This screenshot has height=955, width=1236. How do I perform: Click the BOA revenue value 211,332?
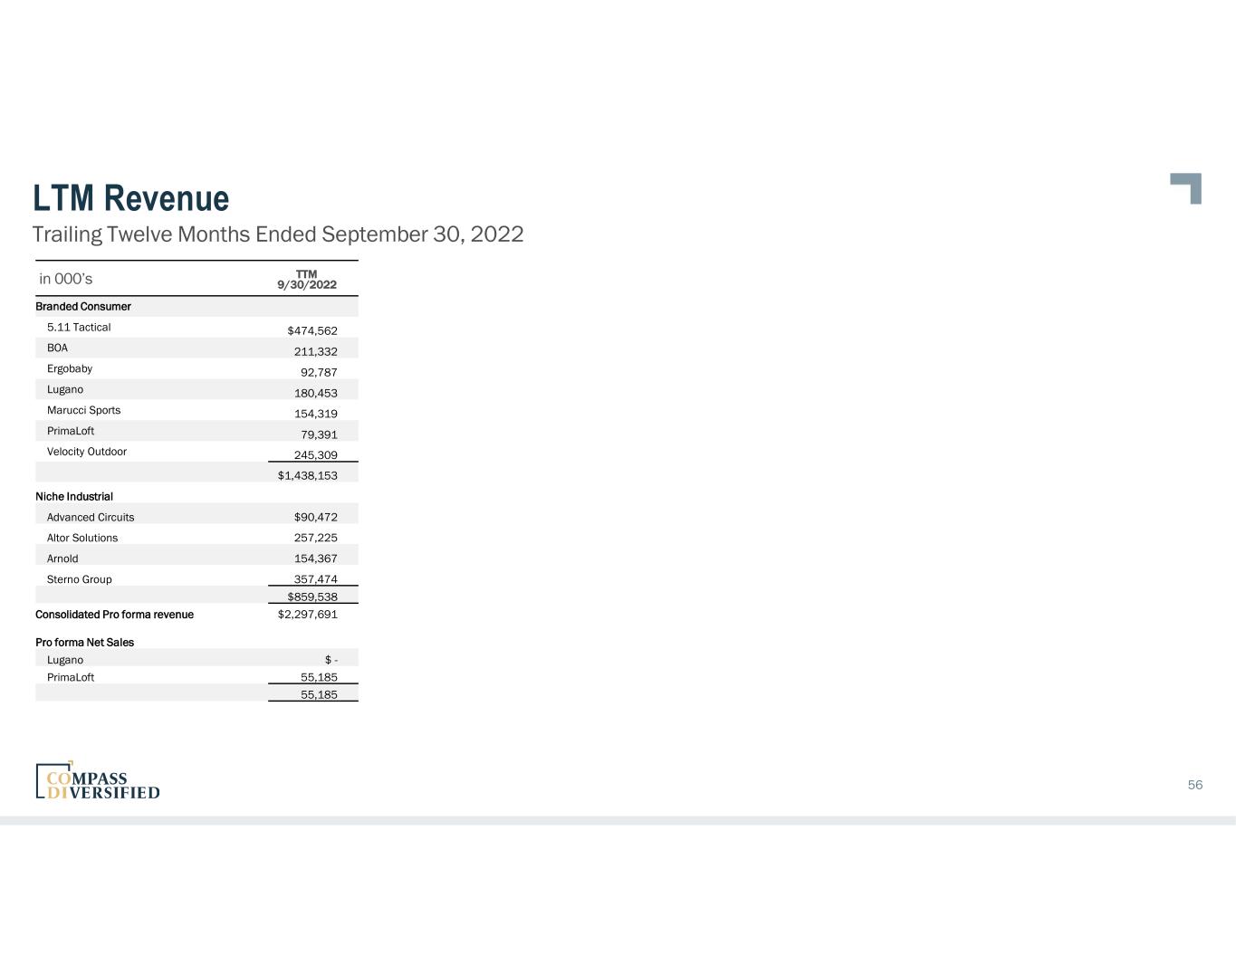pos(315,351)
